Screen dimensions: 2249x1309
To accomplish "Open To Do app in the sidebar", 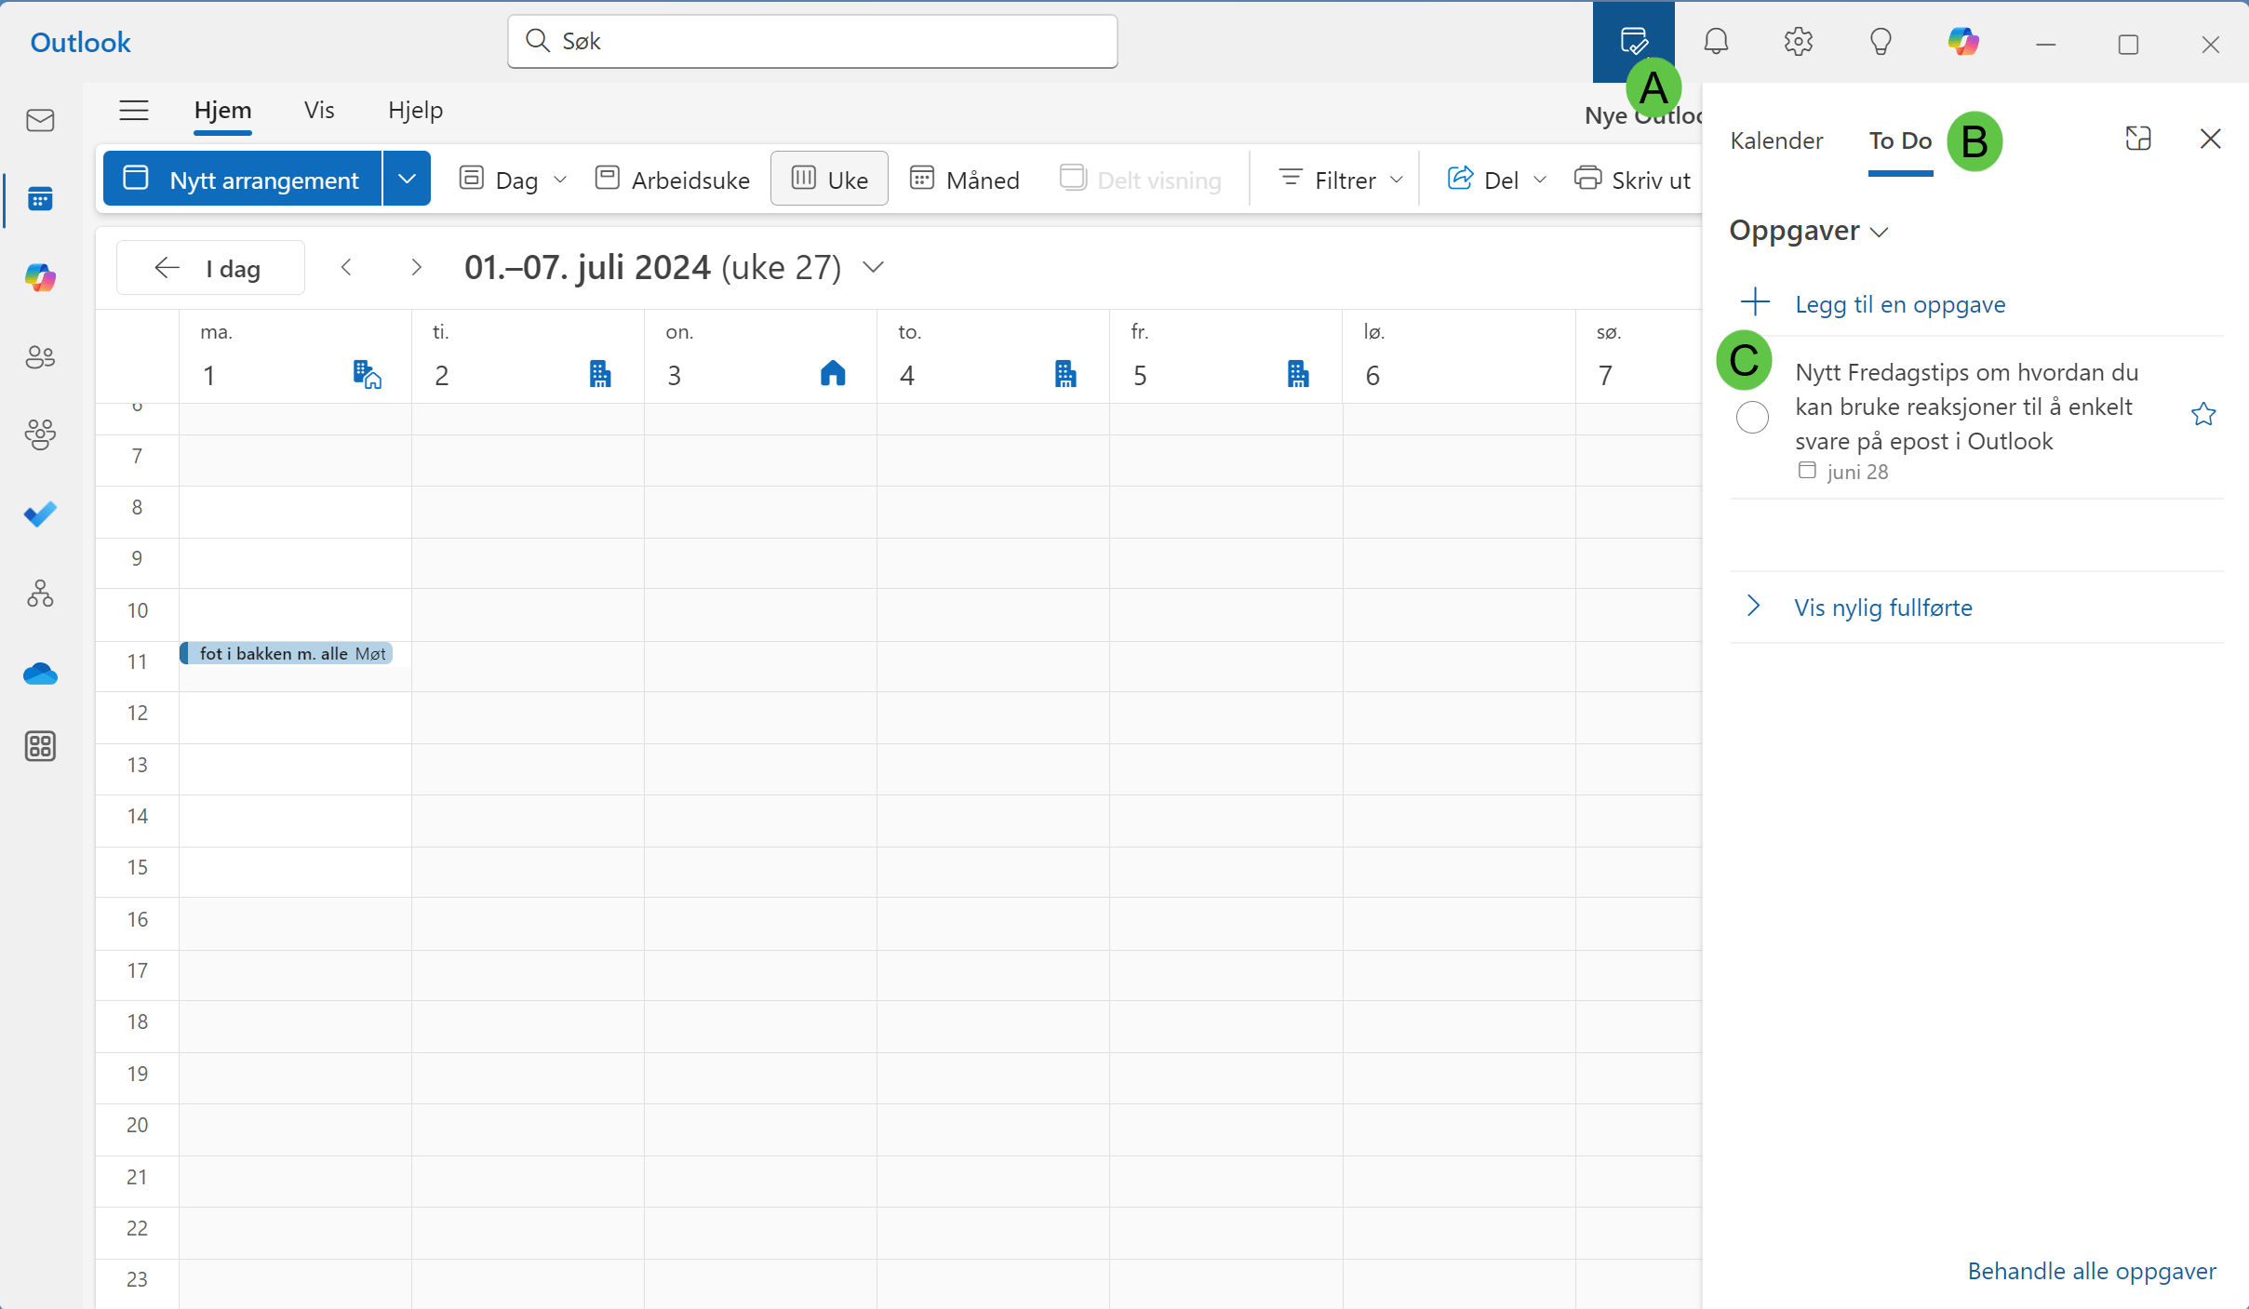I will tap(40, 514).
